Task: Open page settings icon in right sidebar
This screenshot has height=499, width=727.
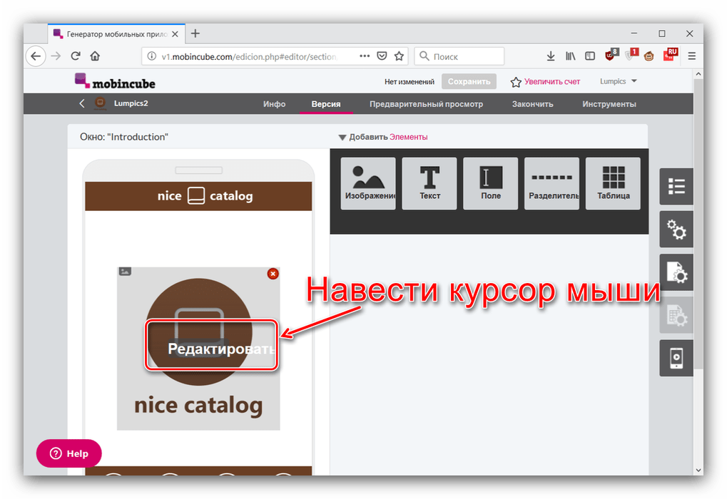Action: (676, 272)
